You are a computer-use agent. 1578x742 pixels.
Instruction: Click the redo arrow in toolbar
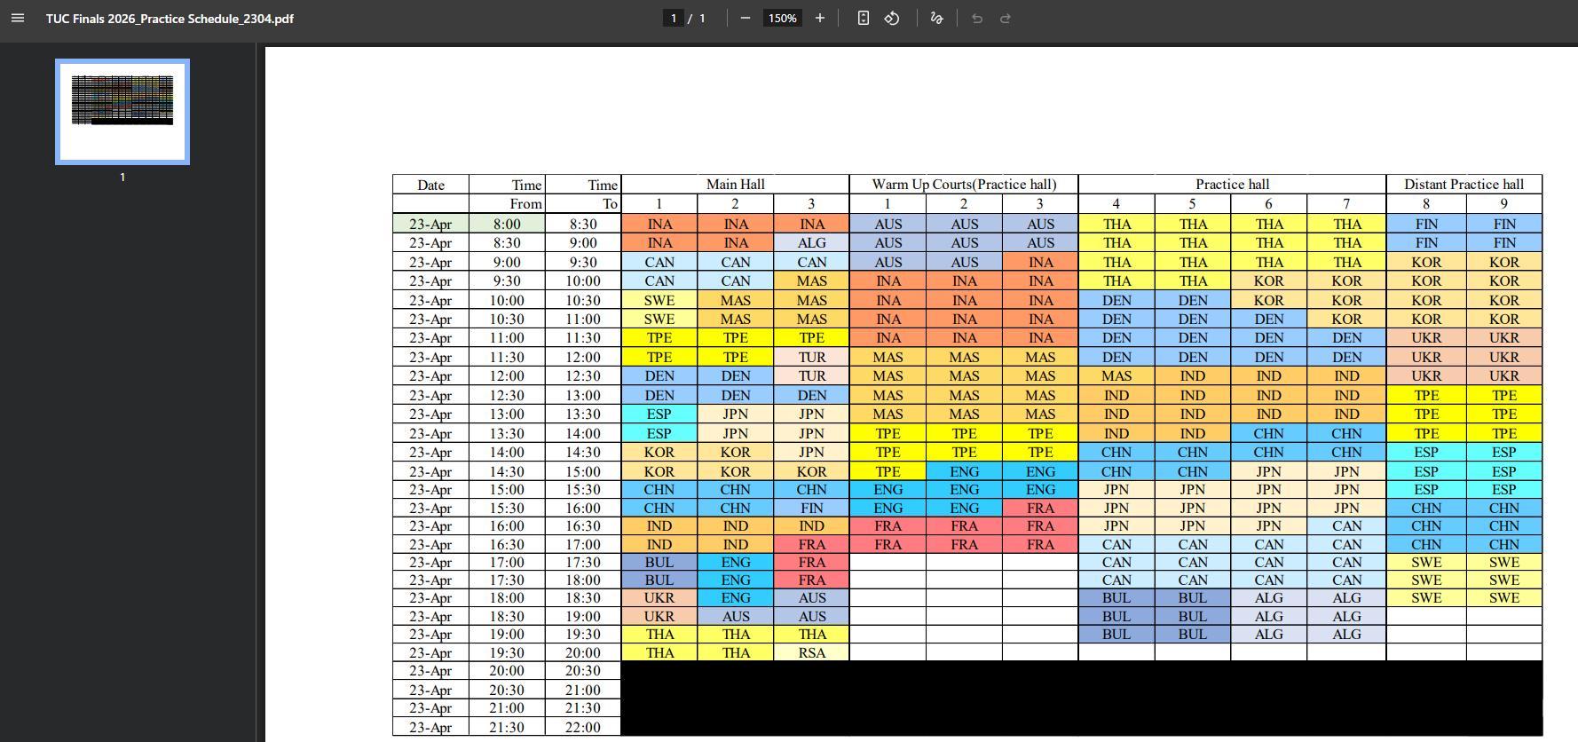[x=1006, y=18]
